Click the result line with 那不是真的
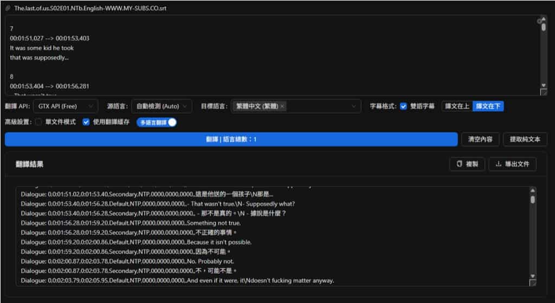Viewport: 555px width, 303px height. coord(153,214)
